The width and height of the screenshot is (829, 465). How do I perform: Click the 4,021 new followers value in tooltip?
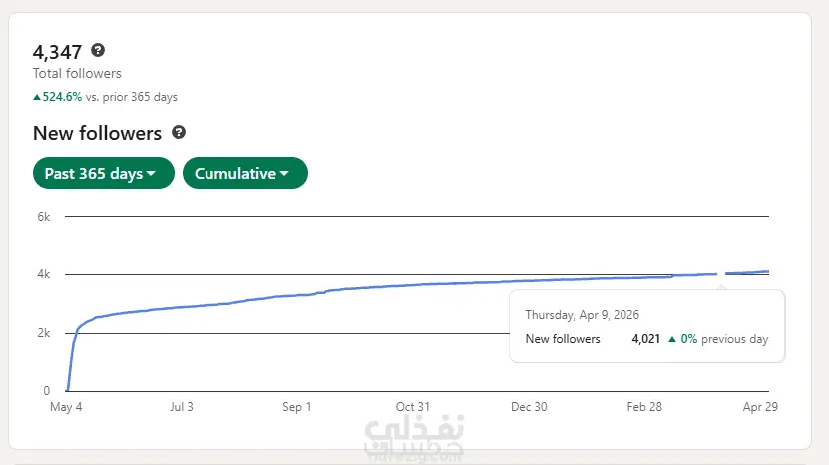(646, 339)
